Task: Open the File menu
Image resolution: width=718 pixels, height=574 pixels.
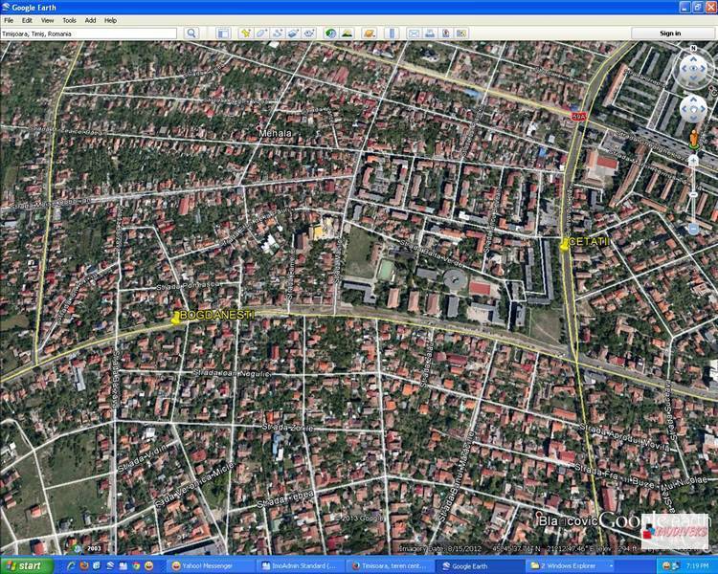Action: pos(9,20)
